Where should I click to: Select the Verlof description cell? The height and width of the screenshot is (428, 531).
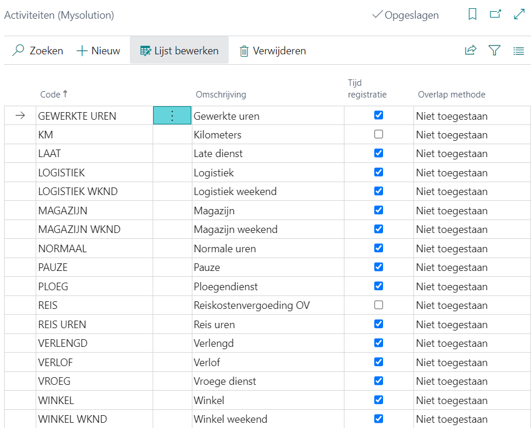point(207,362)
